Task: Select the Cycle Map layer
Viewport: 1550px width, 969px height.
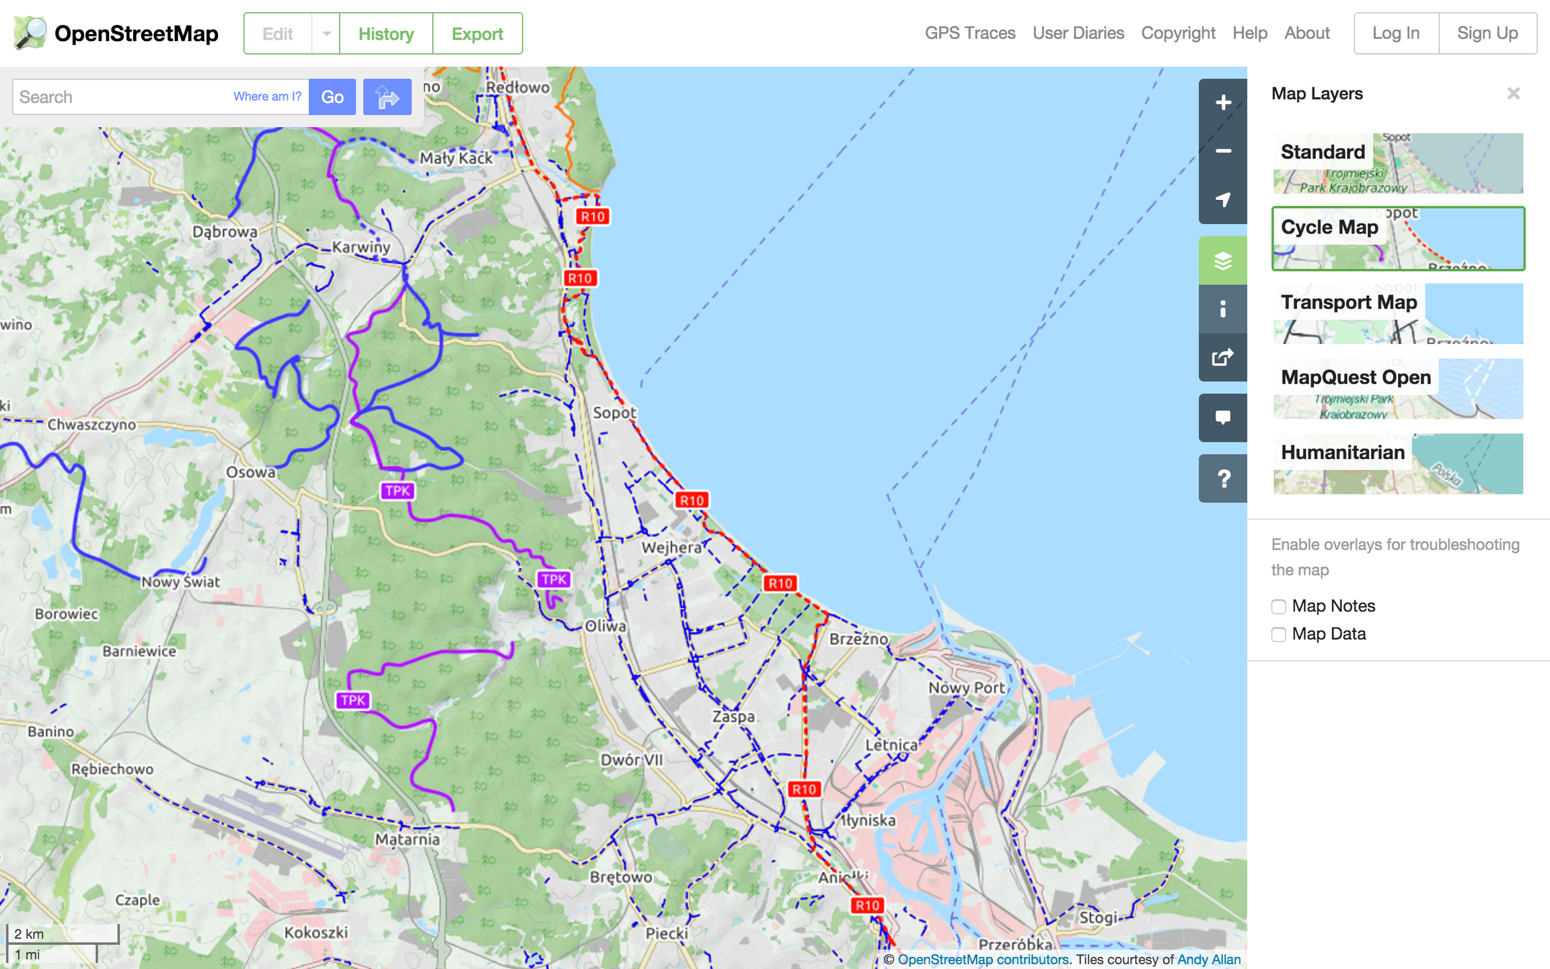Action: [x=1398, y=239]
